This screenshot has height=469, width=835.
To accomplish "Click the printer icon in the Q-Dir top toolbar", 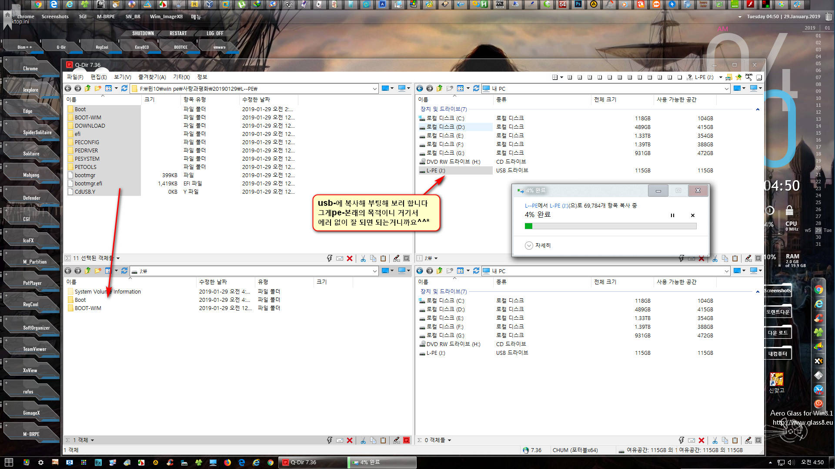I will (x=729, y=77).
